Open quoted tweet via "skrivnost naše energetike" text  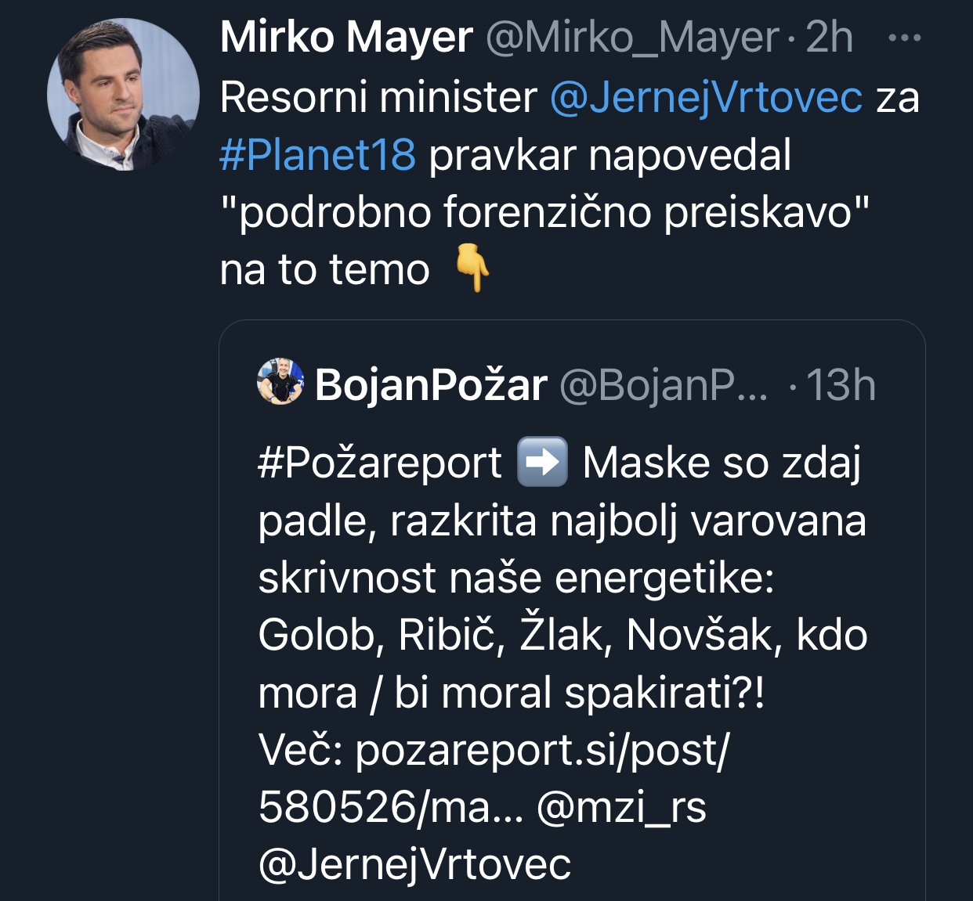tap(515, 578)
